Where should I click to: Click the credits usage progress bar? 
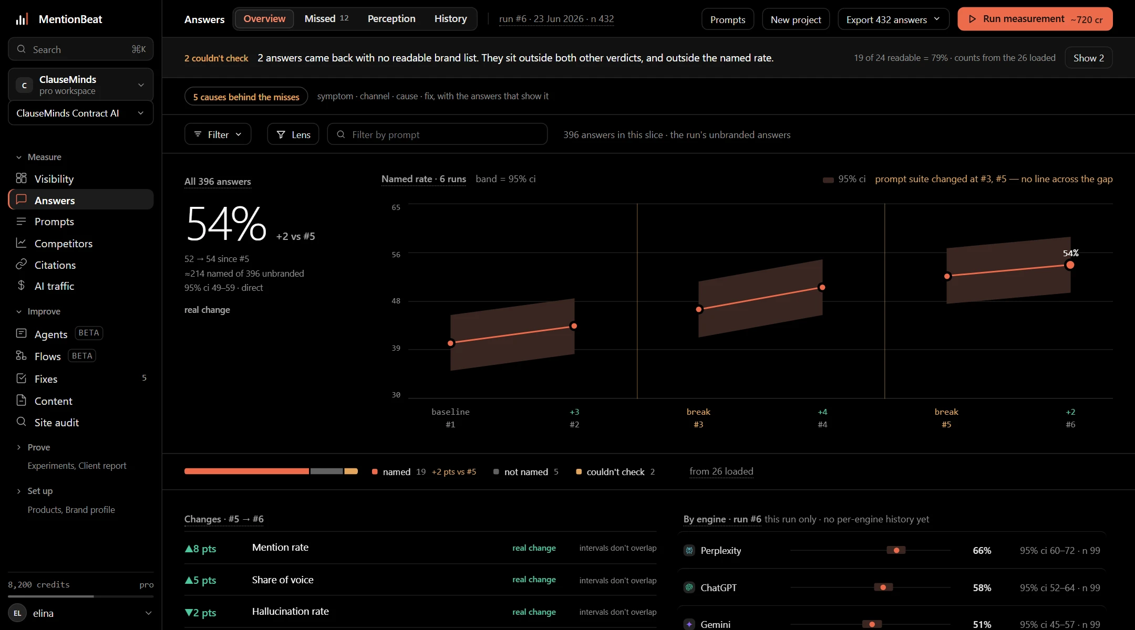click(81, 596)
